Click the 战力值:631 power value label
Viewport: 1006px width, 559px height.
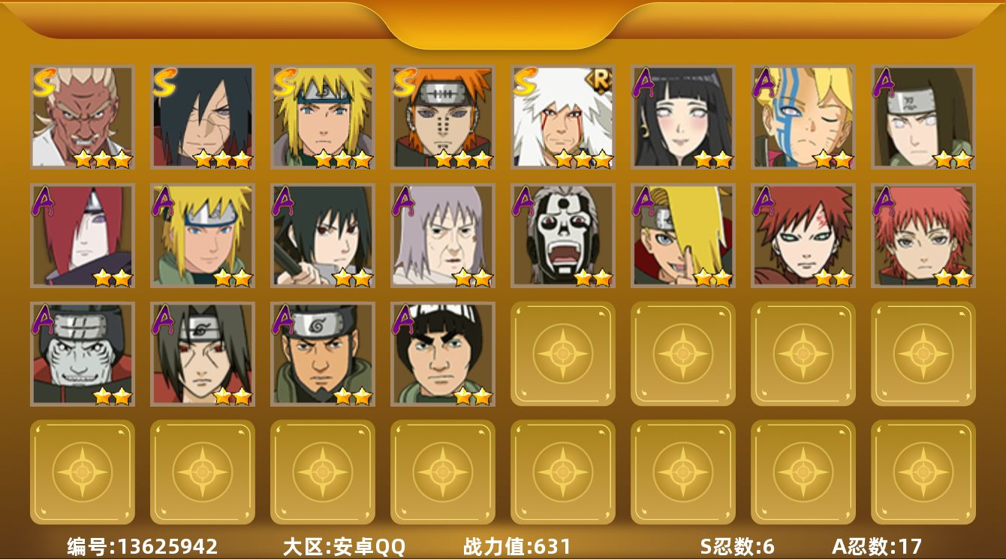click(x=517, y=546)
